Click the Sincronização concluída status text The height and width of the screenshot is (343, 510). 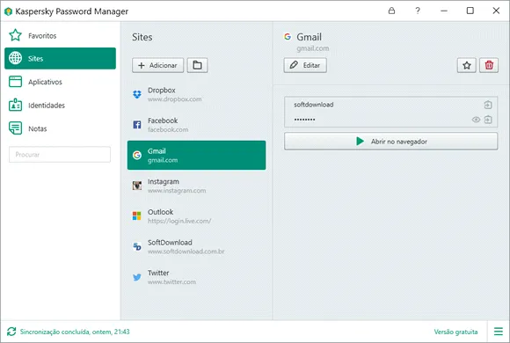(x=75, y=332)
